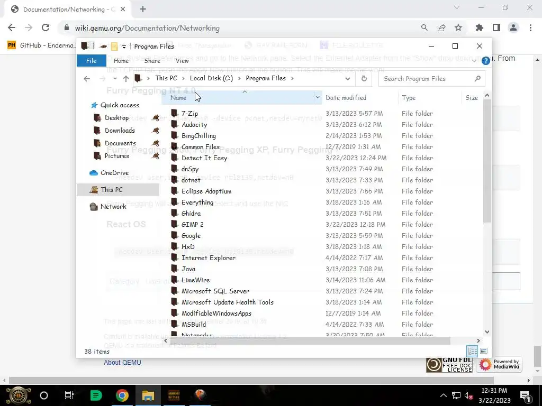Open Task View on taskbar
The width and height of the screenshot is (542, 406).
(69, 395)
